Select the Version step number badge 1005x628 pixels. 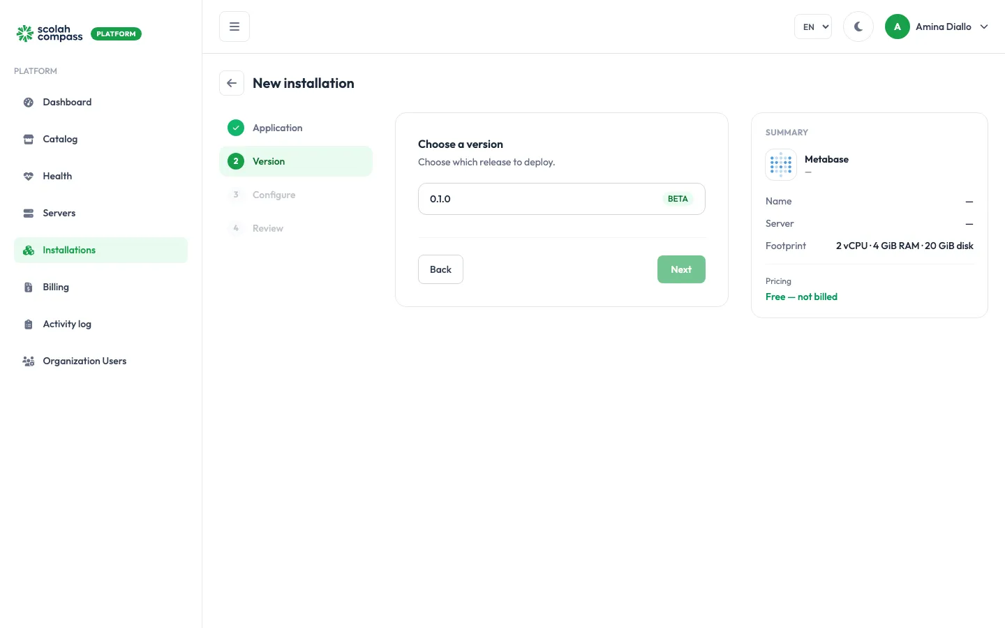coord(236,161)
